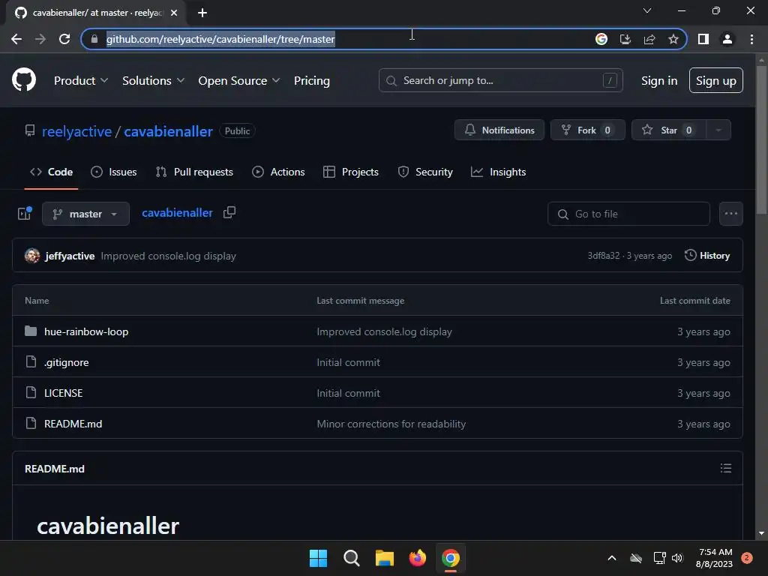Expand file tree side panel icon
This screenshot has width=768, height=576.
pos(25,214)
